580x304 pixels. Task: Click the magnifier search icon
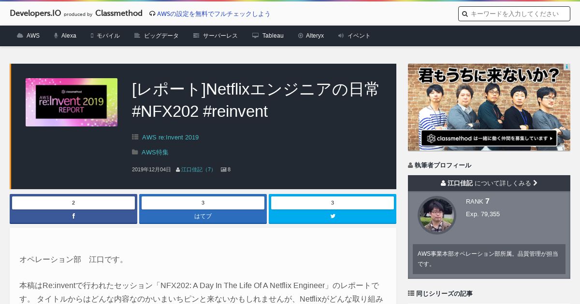click(x=465, y=14)
